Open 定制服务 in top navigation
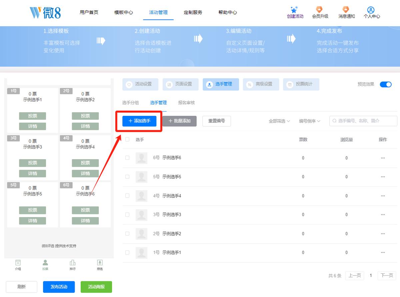Screen dimensions: 400x297 [193, 12]
